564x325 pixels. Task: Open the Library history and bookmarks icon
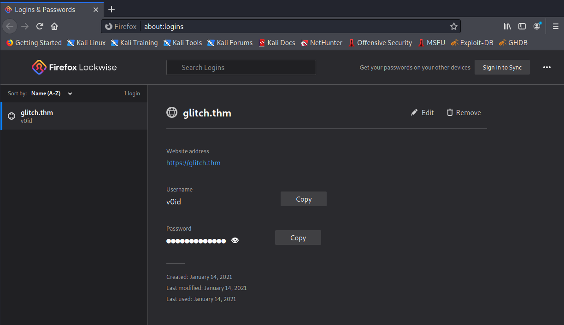(507, 26)
